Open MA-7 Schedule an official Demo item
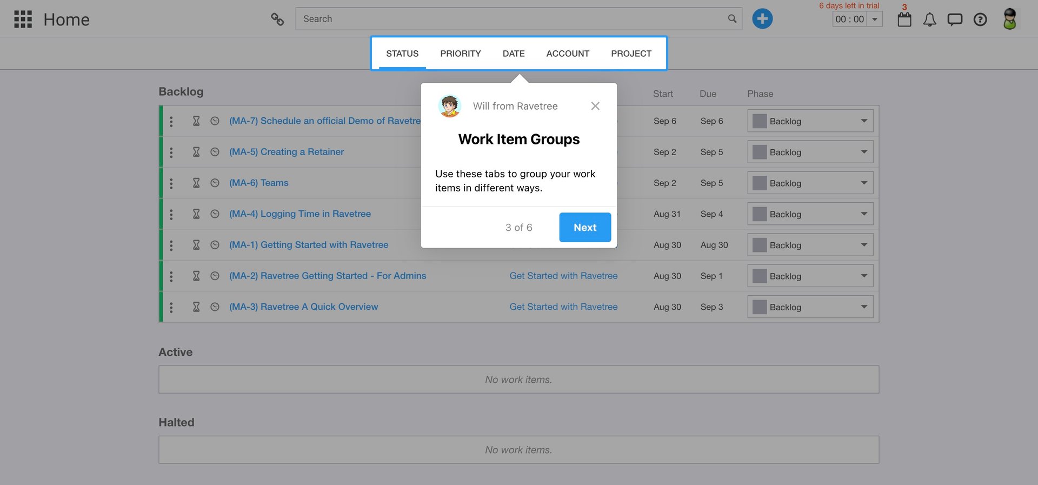This screenshot has width=1038, height=485. click(x=324, y=121)
